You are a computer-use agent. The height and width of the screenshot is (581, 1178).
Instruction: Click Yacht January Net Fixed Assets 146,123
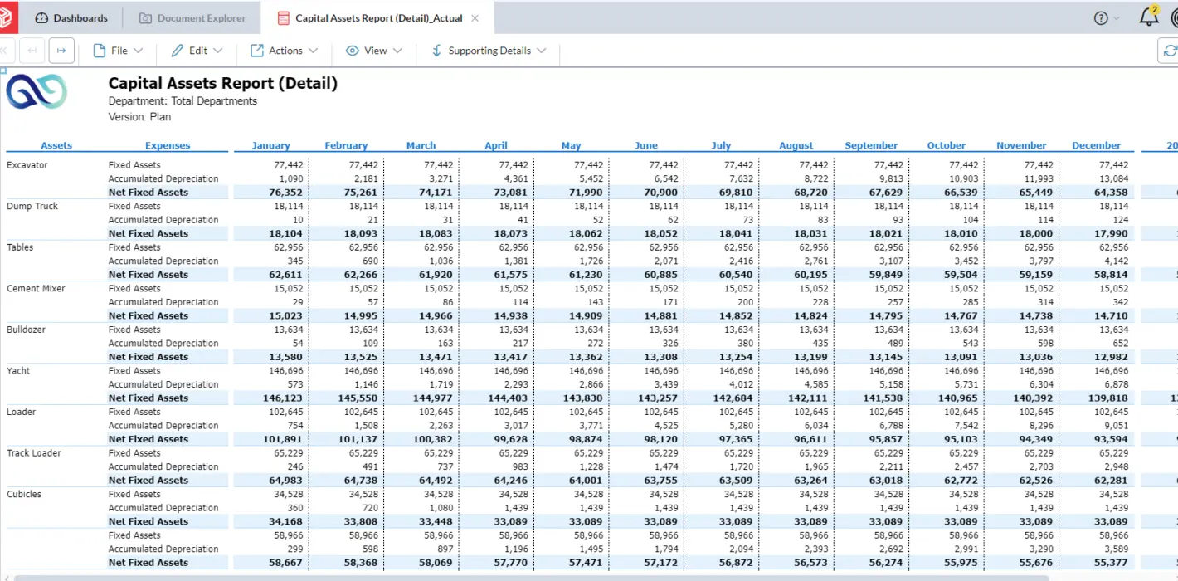283,398
